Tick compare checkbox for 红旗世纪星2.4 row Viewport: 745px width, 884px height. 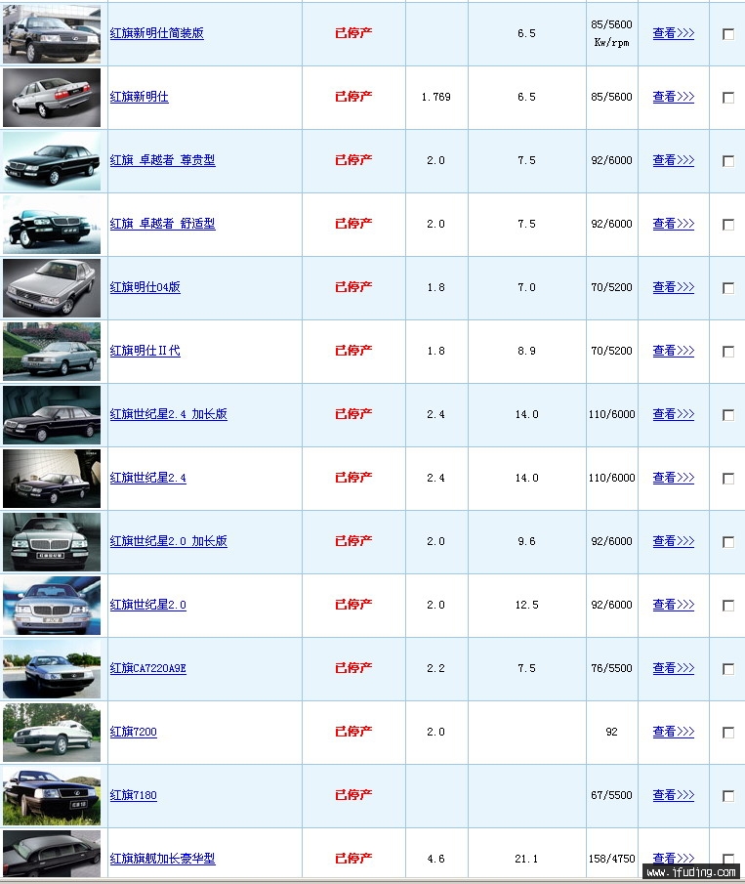[x=728, y=479]
